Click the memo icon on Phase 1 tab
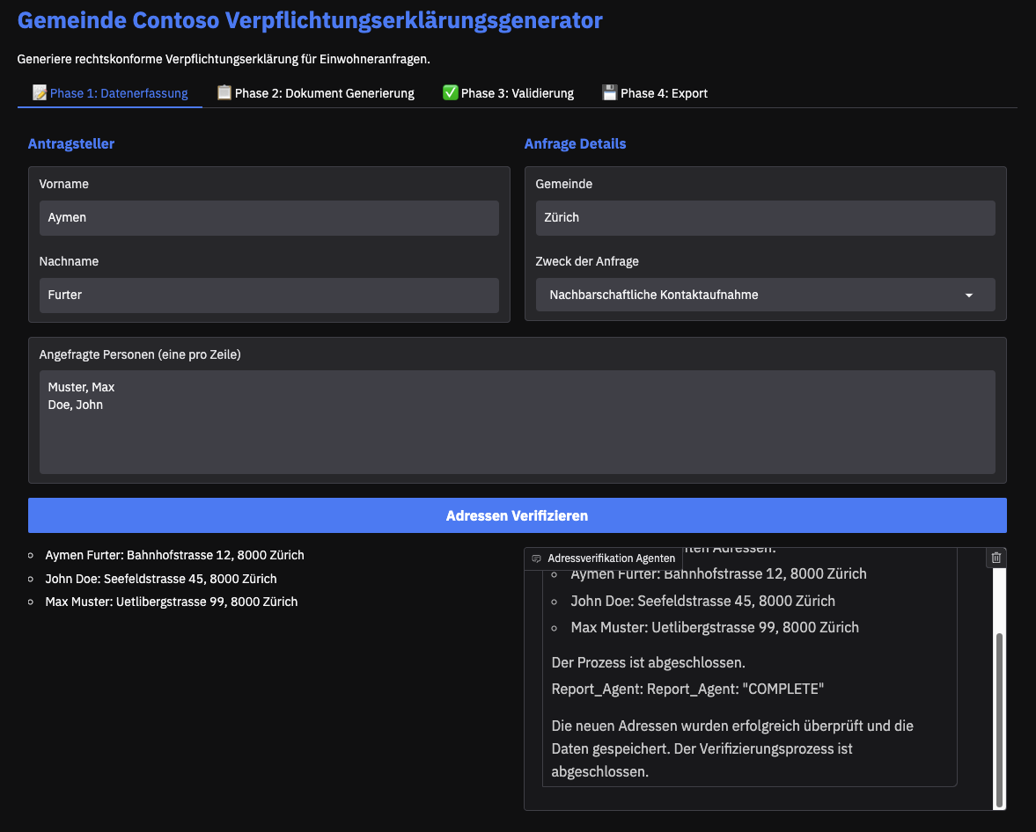The width and height of the screenshot is (1036, 832). tap(40, 92)
